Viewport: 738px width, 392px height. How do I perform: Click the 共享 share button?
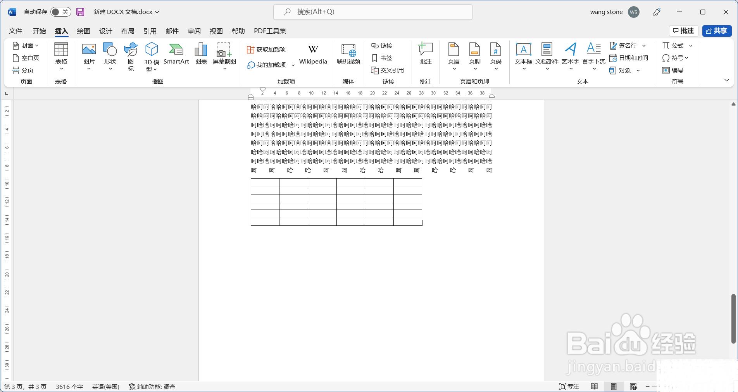pos(717,31)
